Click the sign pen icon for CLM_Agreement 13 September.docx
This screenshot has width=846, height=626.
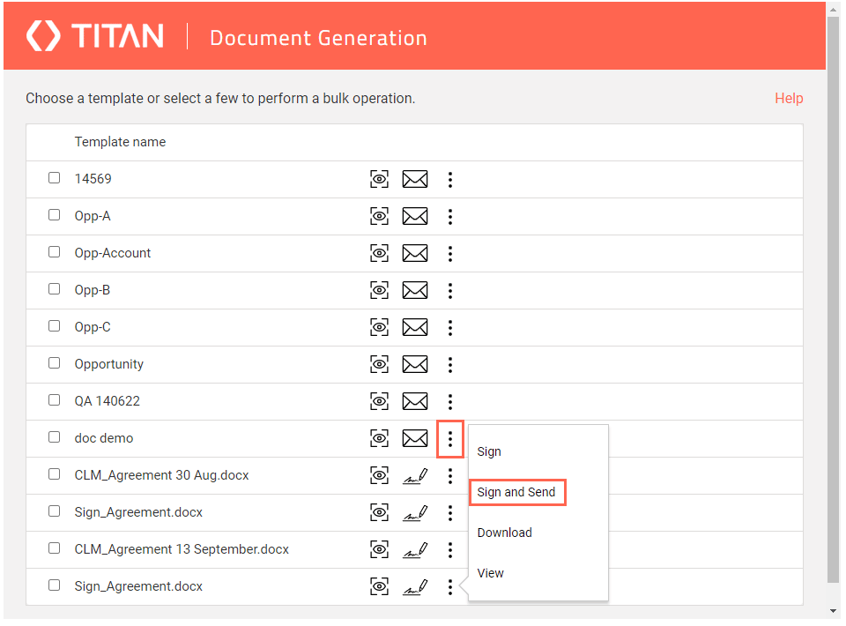(x=415, y=550)
